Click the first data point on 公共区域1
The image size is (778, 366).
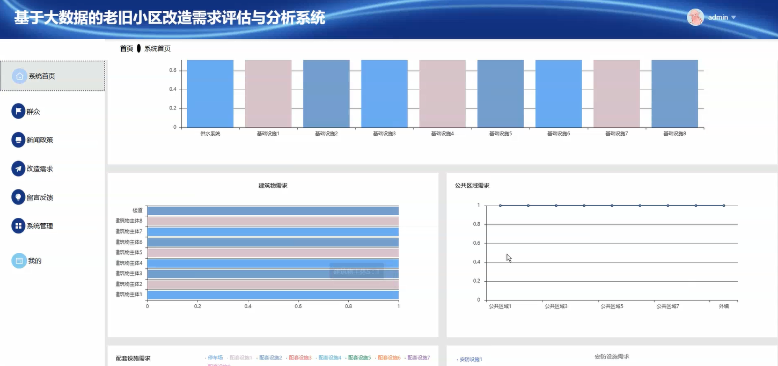point(500,205)
